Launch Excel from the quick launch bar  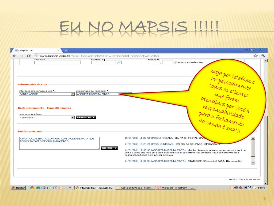tap(49, 188)
